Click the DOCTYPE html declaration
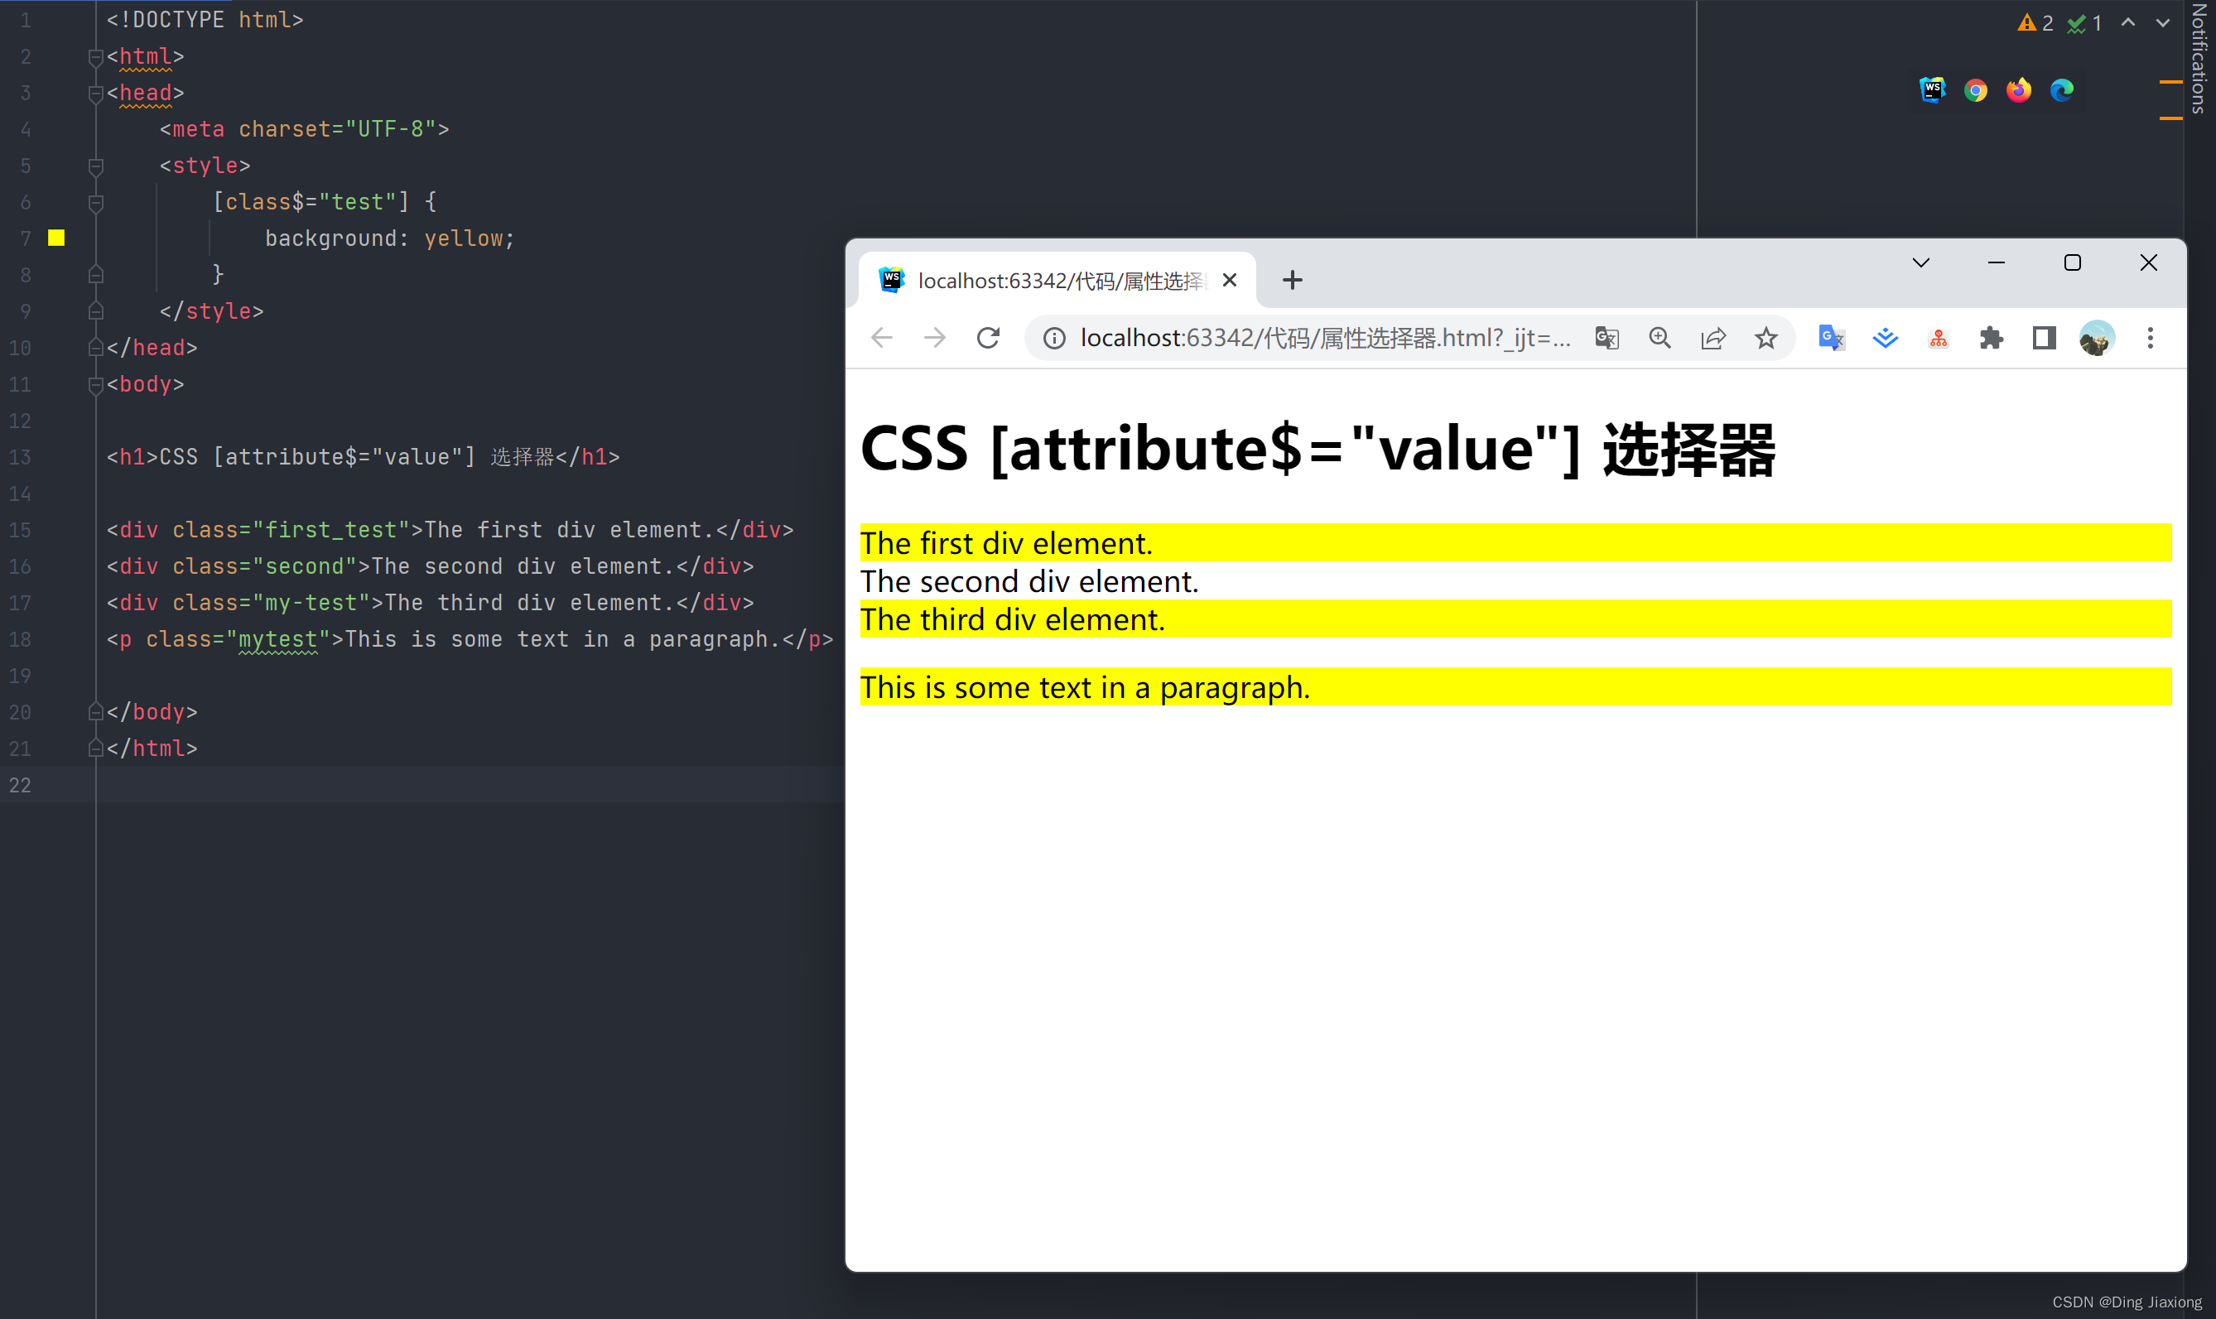Image resolution: width=2216 pixels, height=1319 pixels. coord(205,21)
